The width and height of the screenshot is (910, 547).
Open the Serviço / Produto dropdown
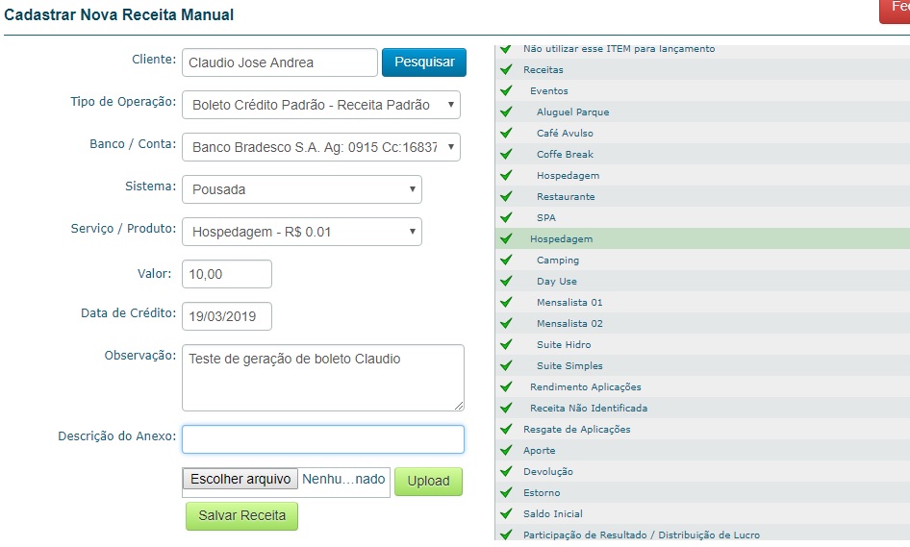(301, 232)
